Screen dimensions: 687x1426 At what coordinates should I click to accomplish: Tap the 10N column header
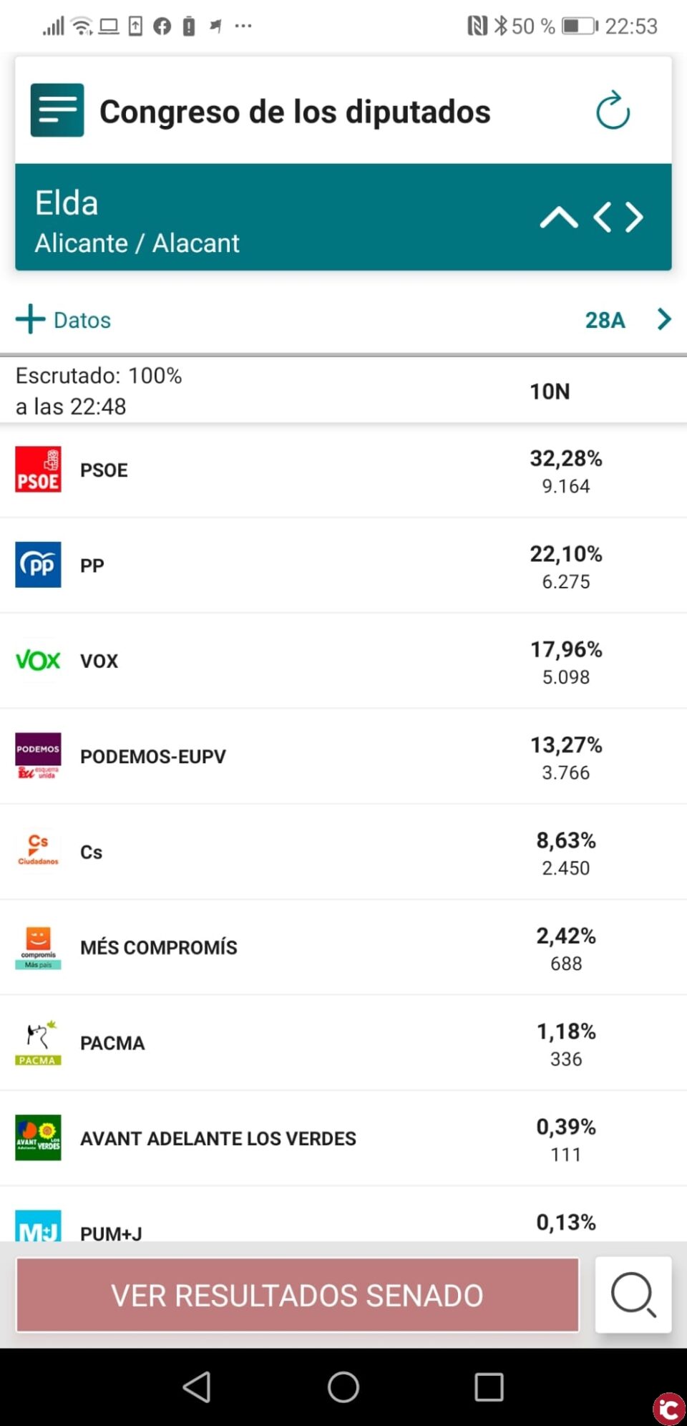click(549, 391)
